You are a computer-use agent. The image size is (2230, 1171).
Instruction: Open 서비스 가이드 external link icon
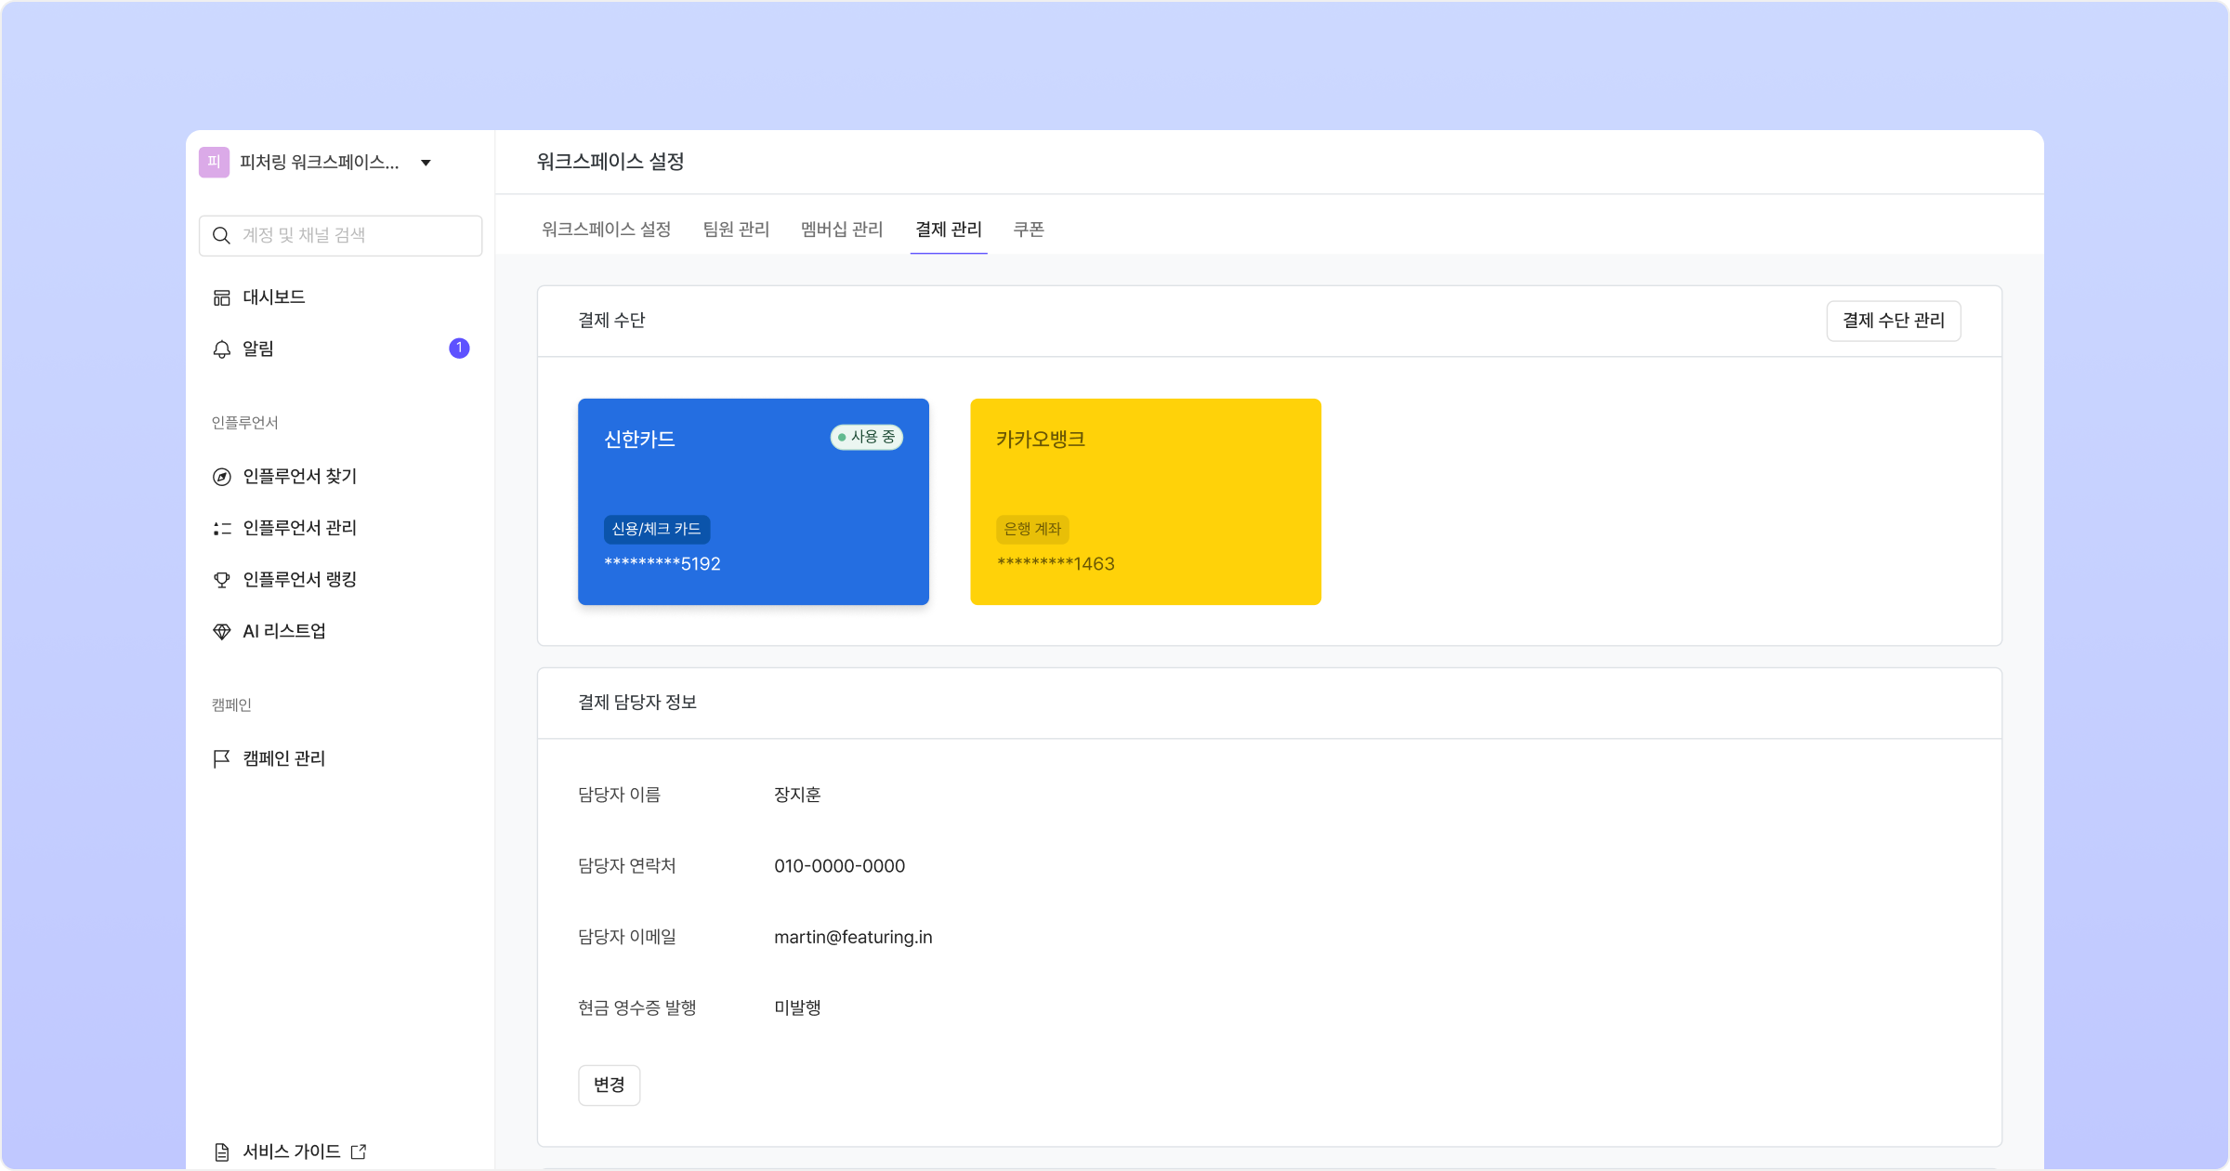tap(359, 1151)
